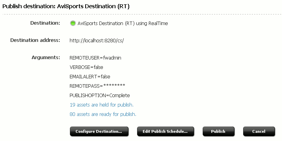Click the Configure Destination button

(99, 131)
